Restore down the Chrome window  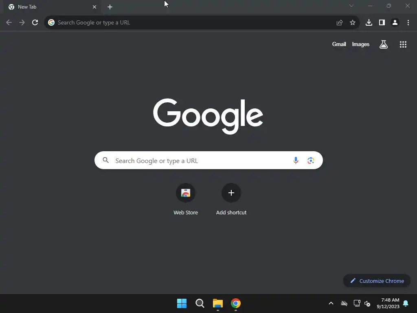click(389, 6)
